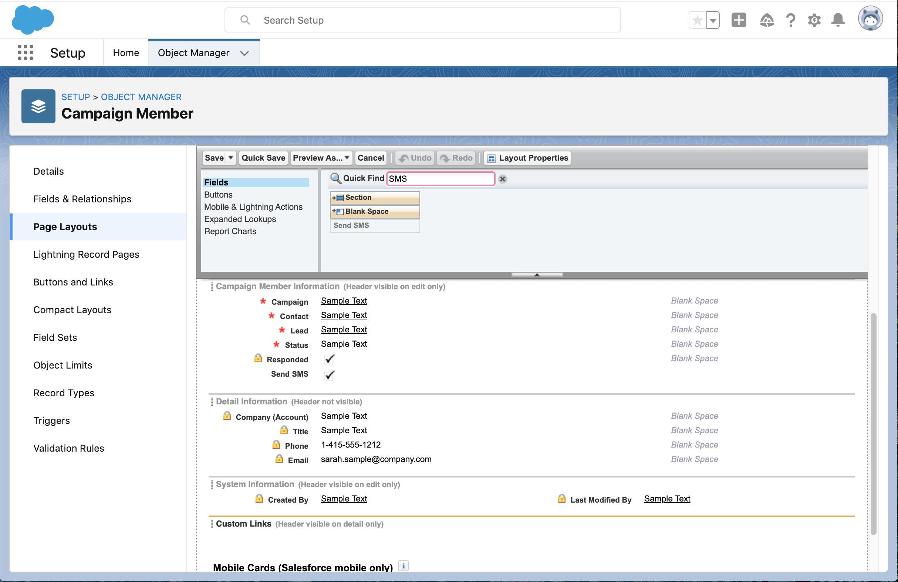Select the Section palette item

click(x=375, y=198)
